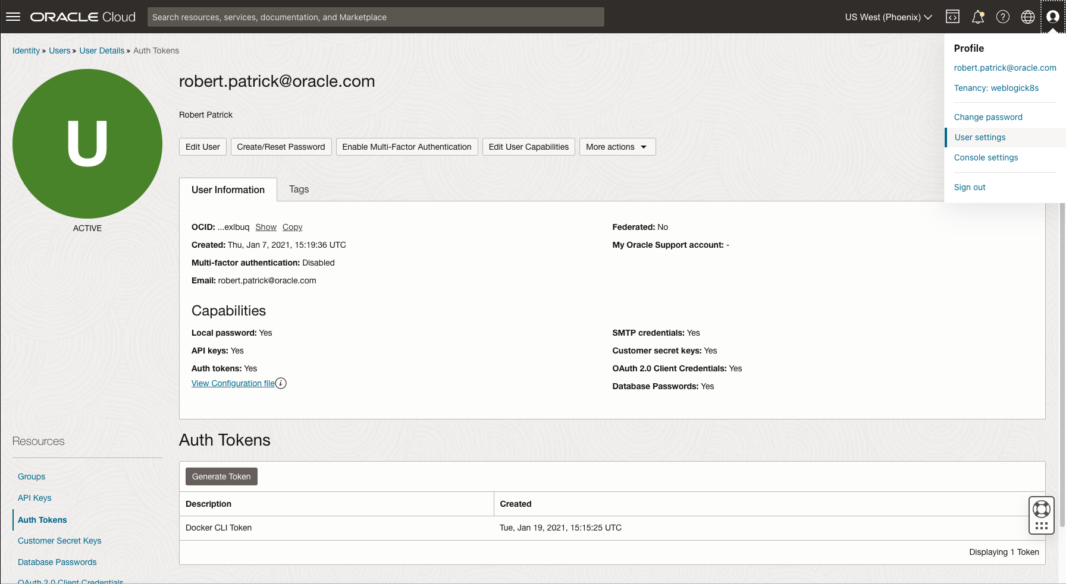The width and height of the screenshot is (1066, 584).
Task: Click Sign out in Profile menu
Action: (x=970, y=187)
